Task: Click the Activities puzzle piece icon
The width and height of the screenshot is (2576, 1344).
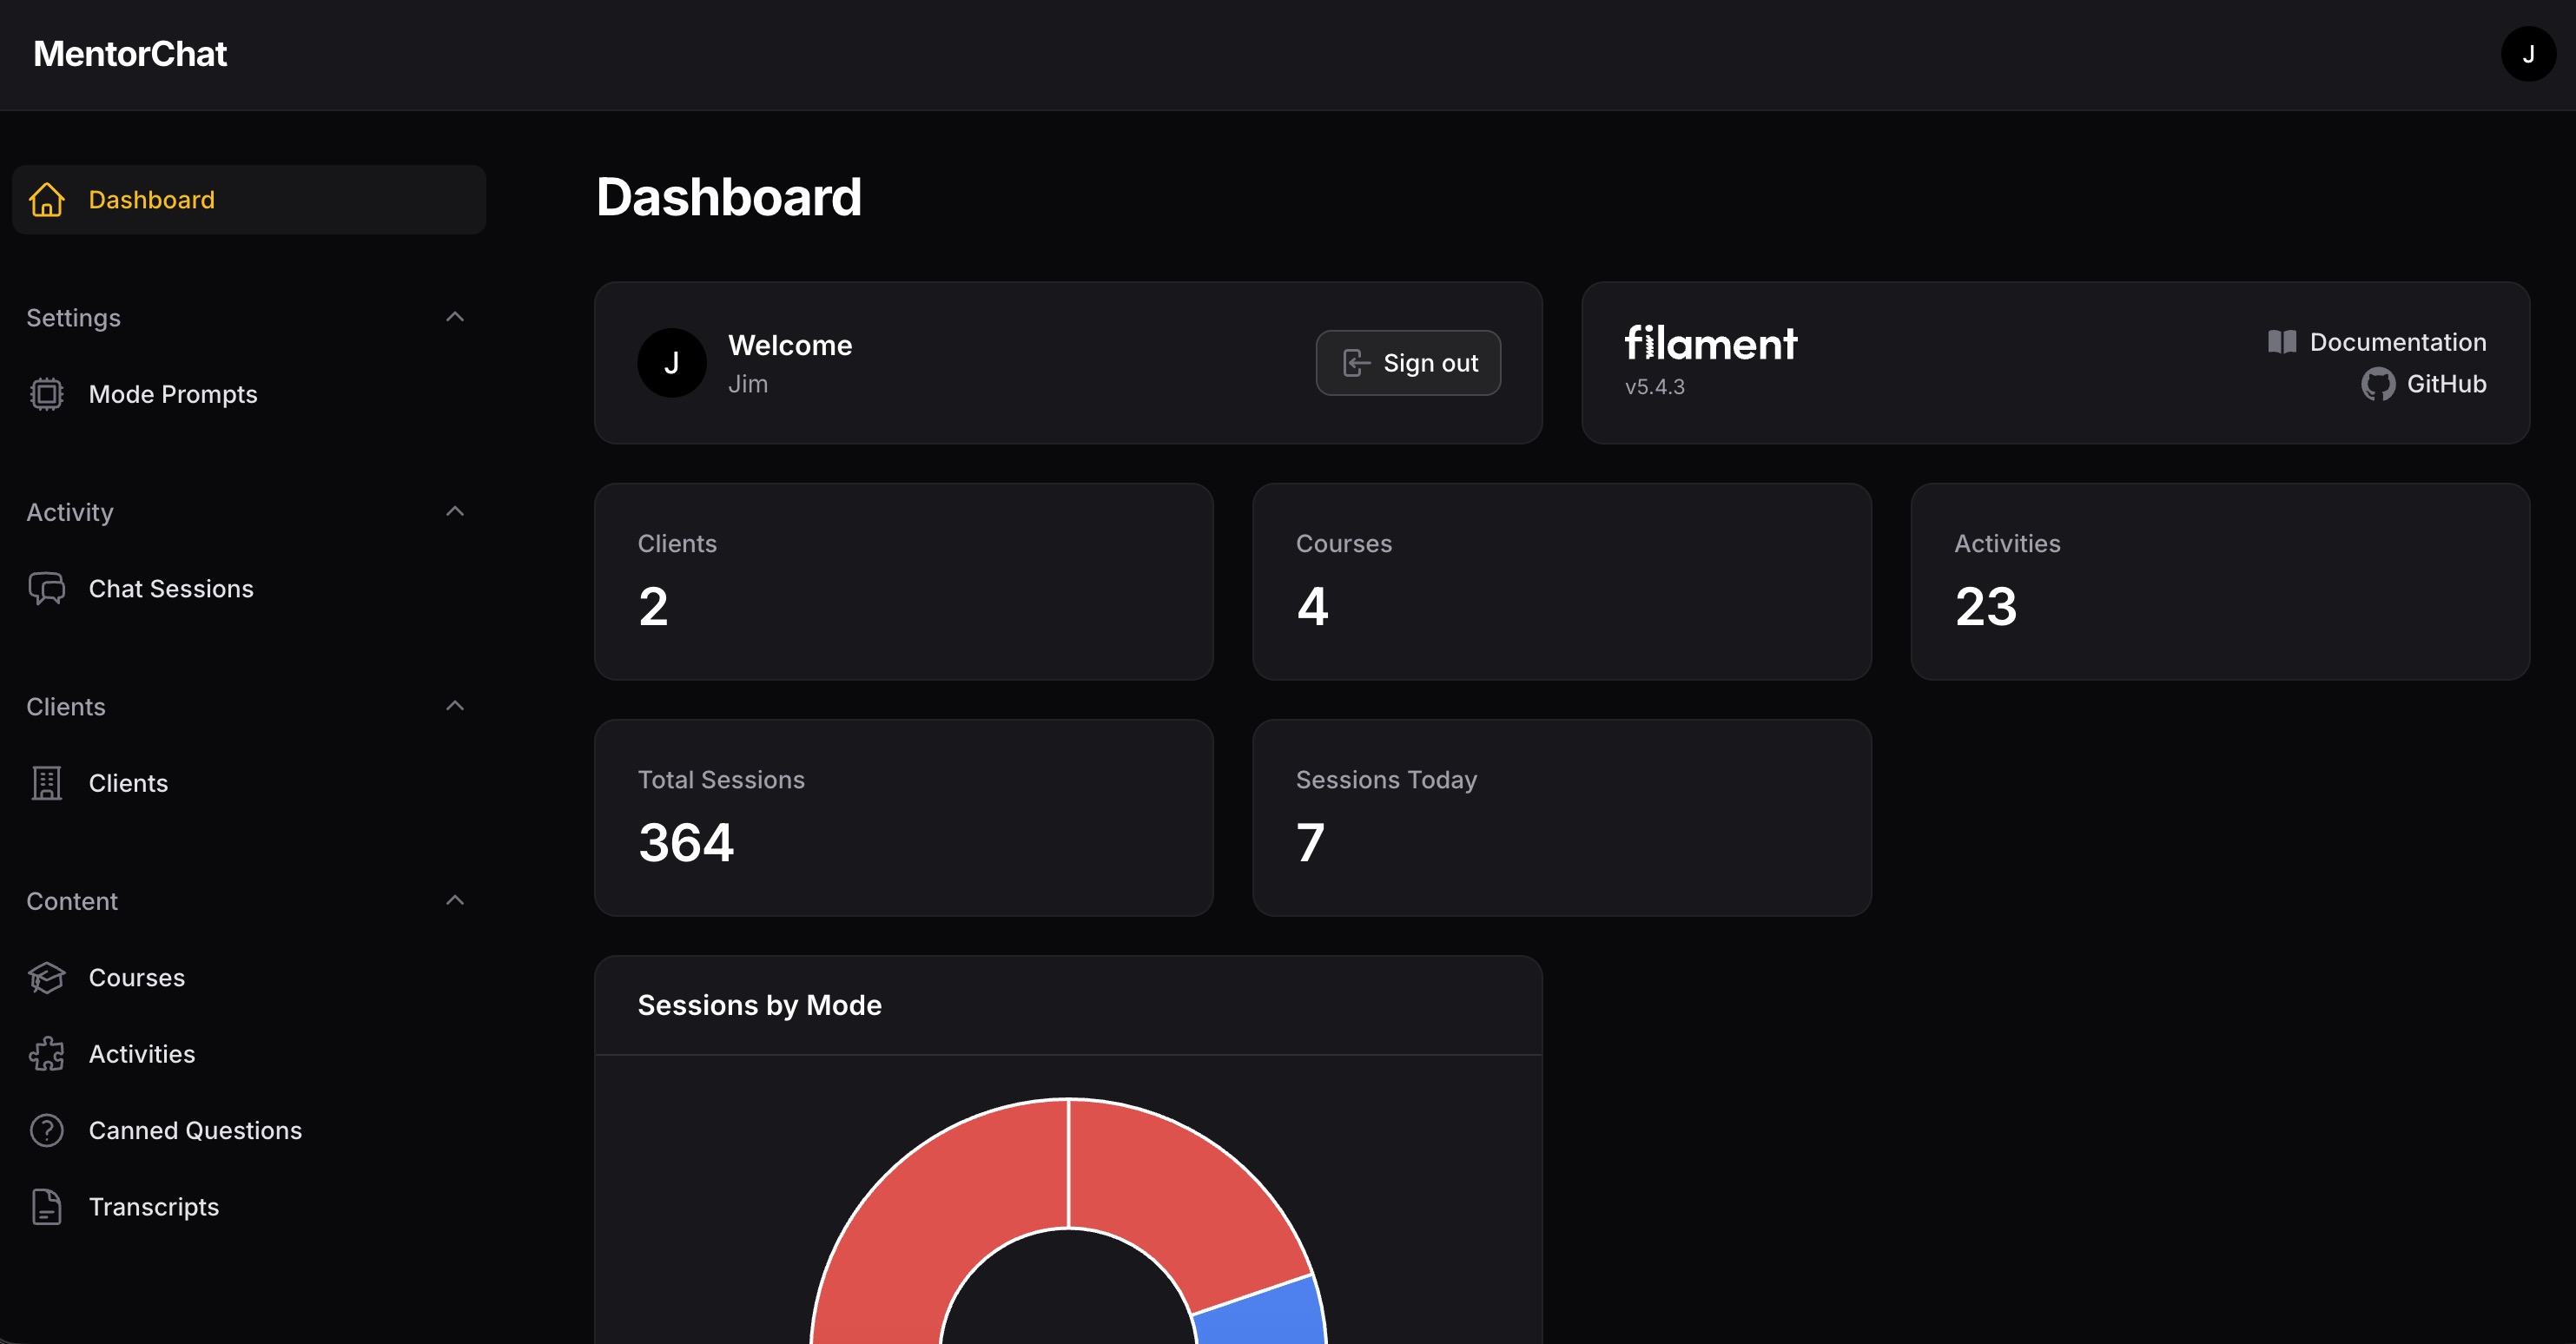Action: [47, 1054]
